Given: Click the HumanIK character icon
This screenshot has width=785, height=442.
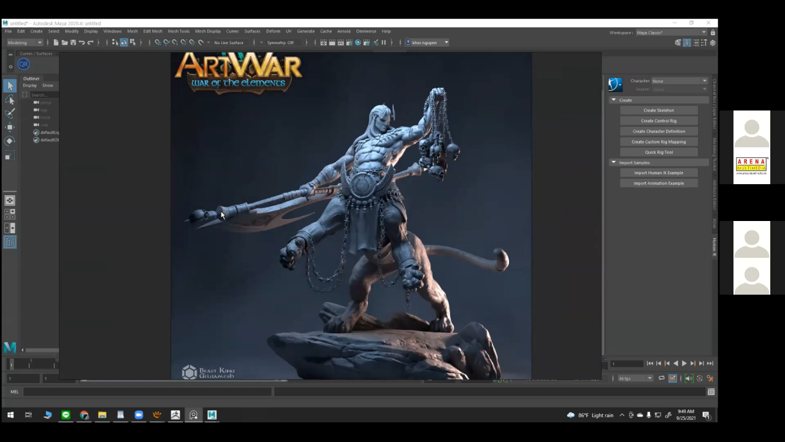Looking at the screenshot, I should click(615, 85).
